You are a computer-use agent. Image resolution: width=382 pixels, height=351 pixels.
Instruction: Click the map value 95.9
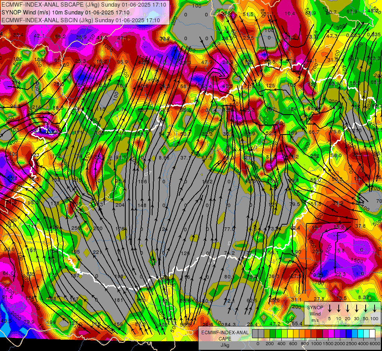[x=122, y=62]
